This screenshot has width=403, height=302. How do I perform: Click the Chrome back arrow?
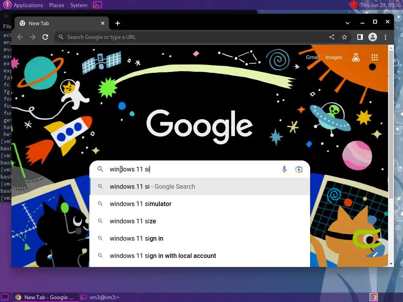pyautogui.click(x=20, y=37)
